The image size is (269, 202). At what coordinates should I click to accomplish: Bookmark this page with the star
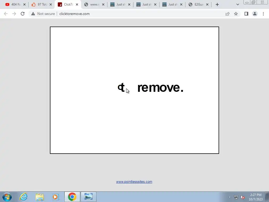coord(236,14)
